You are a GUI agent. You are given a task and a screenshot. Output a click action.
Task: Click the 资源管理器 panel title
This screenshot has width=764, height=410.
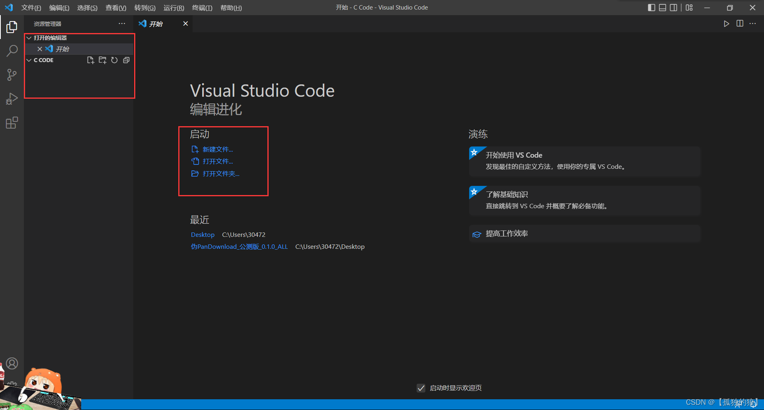(48, 24)
